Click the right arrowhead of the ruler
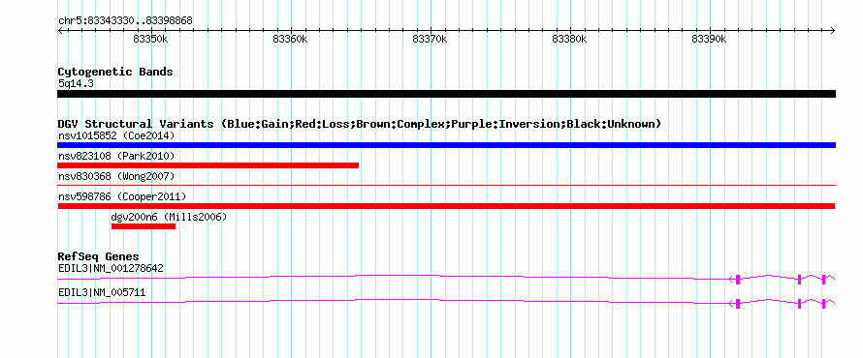 [x=833, y=30]
